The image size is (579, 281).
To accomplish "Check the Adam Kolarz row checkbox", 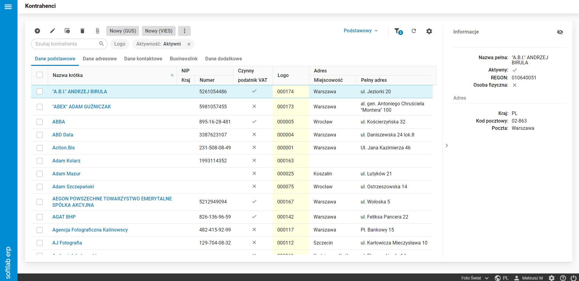I will (x=40, y=161).
